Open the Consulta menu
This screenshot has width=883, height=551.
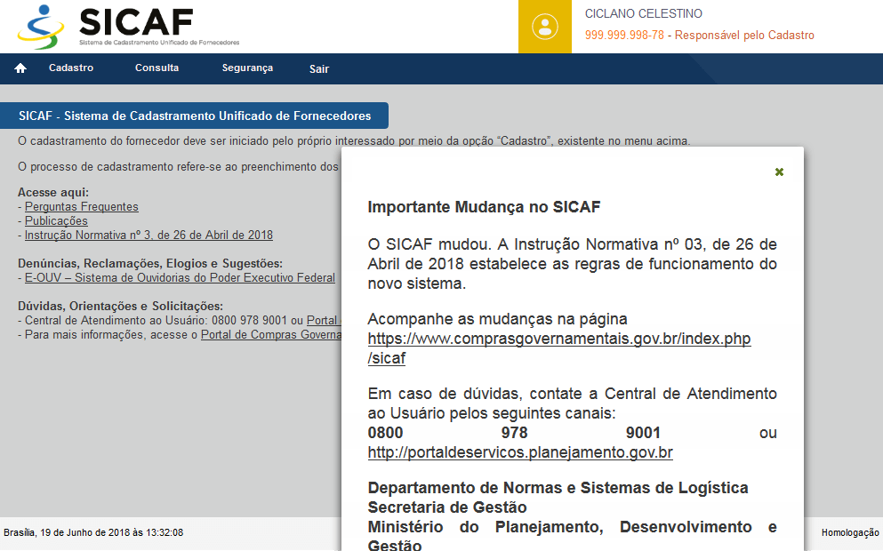tap(157, 68)
